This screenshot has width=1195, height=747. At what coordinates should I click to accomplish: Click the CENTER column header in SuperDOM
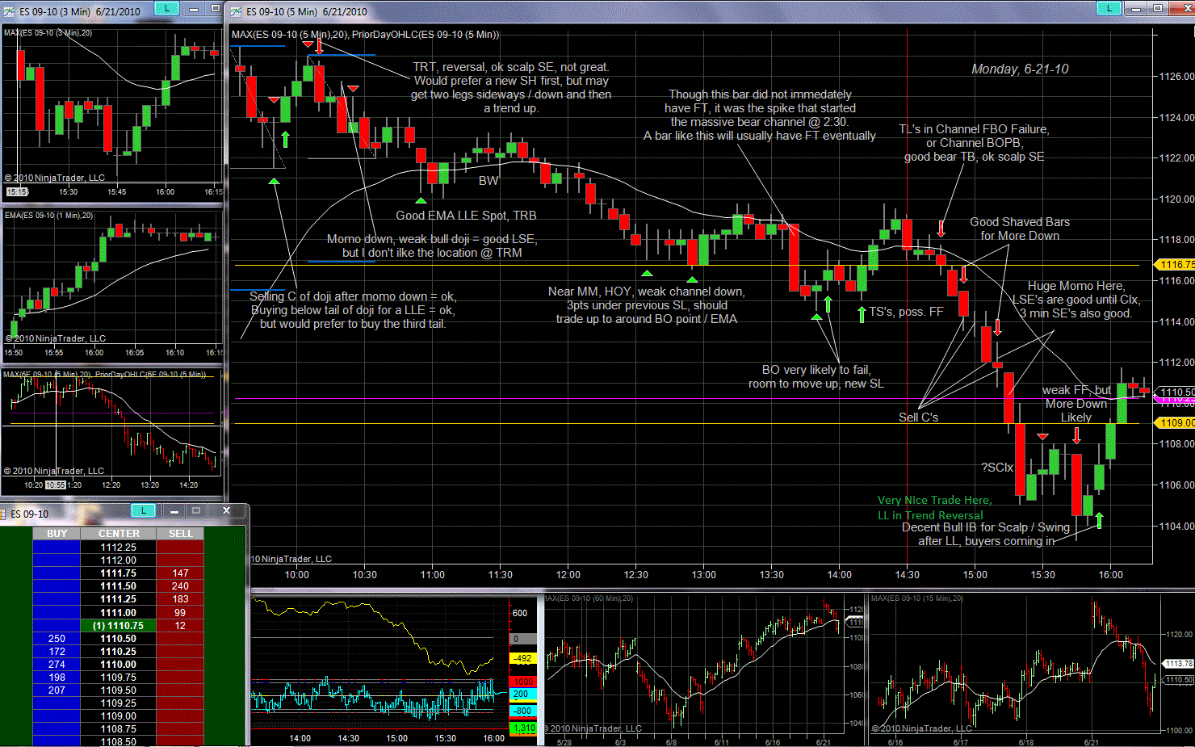[119, 534]
